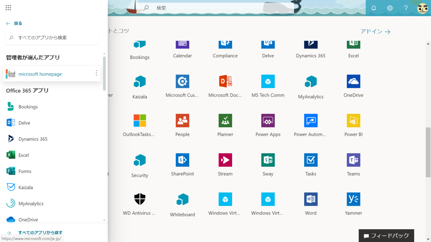
Task: Click the sidebar app list scrollbar
Action: 105,73
